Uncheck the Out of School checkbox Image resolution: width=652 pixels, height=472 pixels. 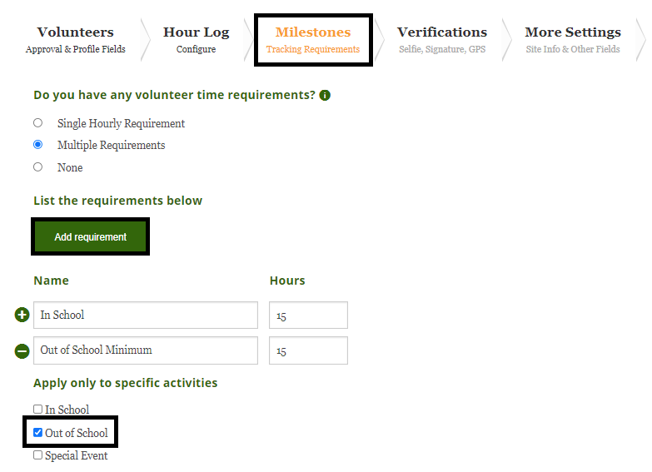pyautogui.click(x=37, y=433)
